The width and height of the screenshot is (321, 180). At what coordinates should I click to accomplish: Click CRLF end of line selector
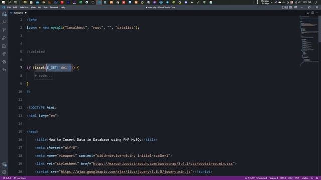click(x=290, y=178)
